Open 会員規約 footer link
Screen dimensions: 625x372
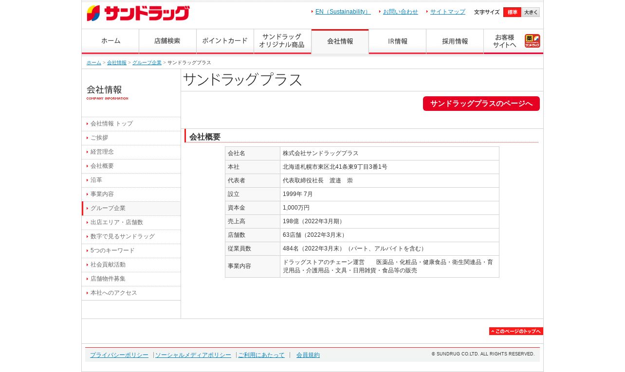(308, 355)
